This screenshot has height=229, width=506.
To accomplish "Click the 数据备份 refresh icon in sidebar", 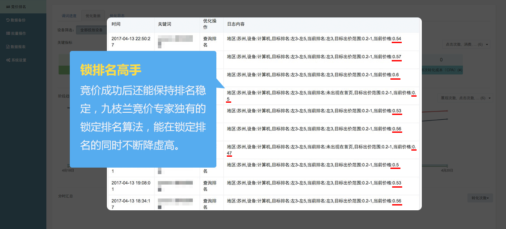I will 8,20.
